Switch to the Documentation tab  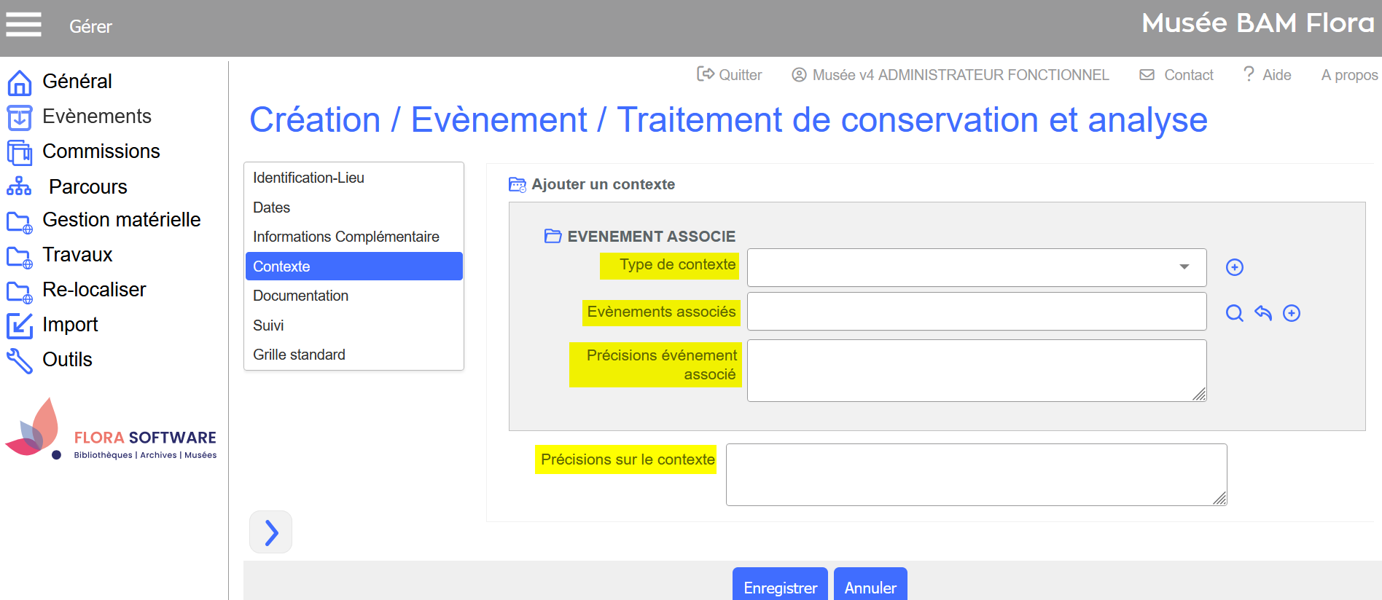point(300,296)
